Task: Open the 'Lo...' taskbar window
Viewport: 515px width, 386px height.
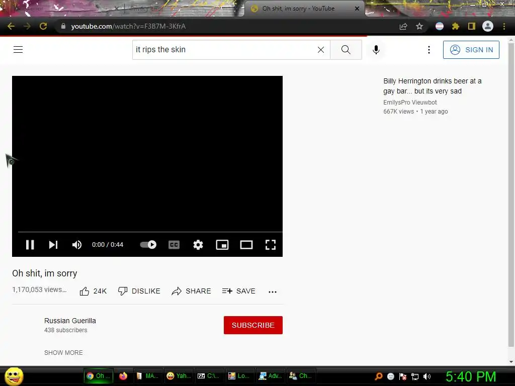Action: pyautogui.click(x=239, y=376)
